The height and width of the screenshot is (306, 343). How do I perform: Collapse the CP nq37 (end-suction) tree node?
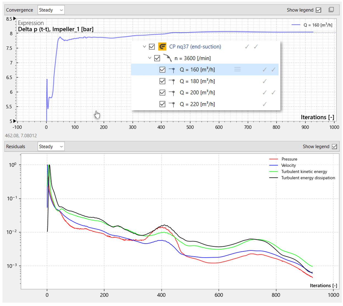coord(144,47)
